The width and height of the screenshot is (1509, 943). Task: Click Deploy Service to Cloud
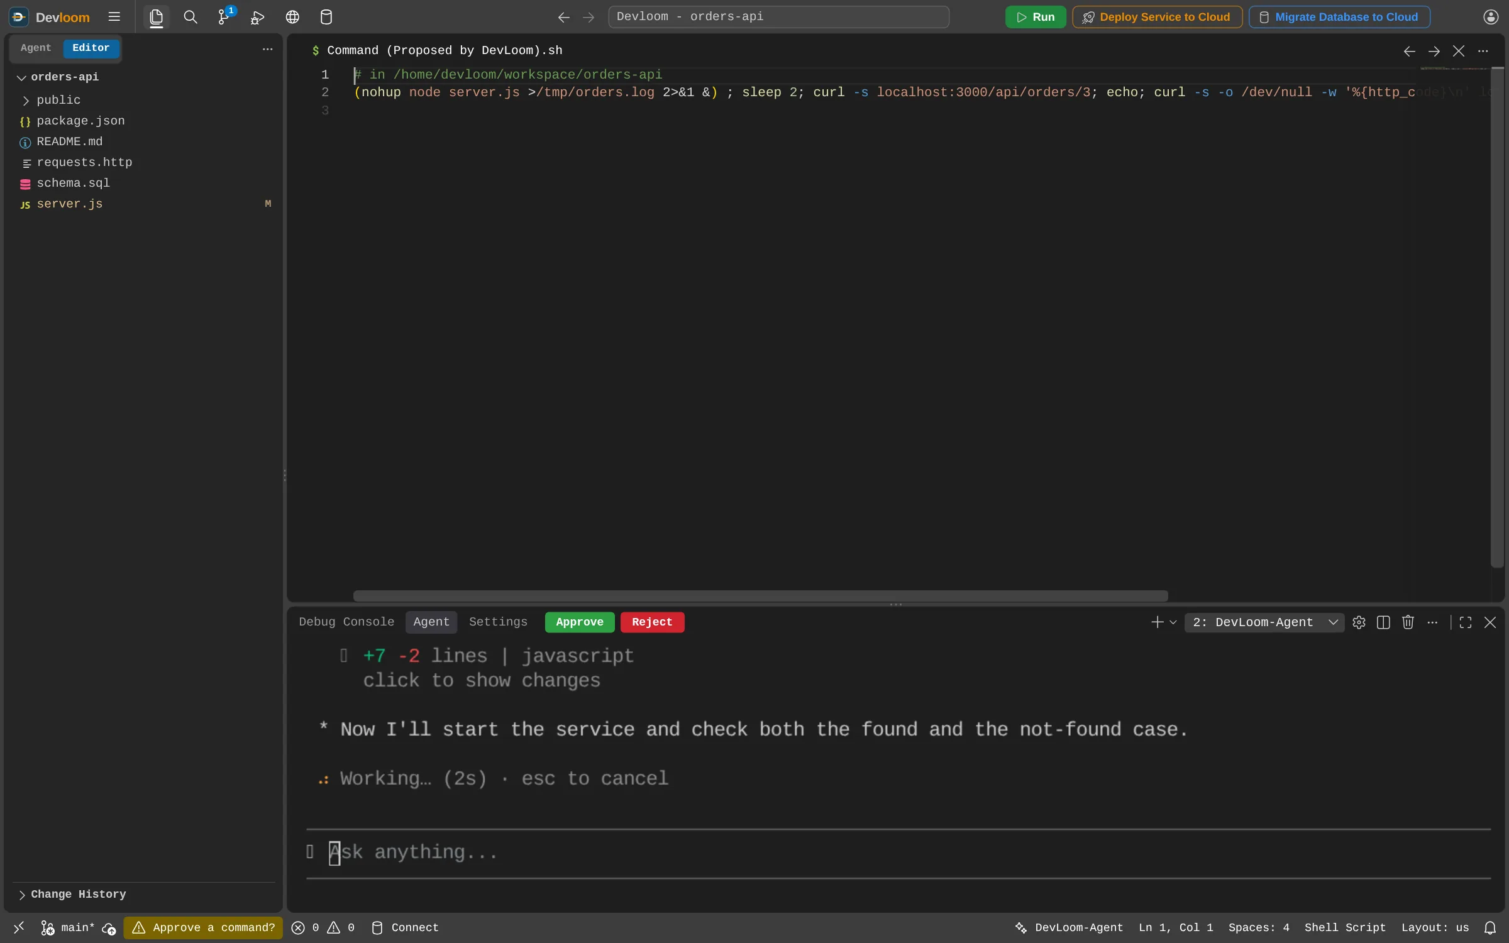pos(1157,17)
